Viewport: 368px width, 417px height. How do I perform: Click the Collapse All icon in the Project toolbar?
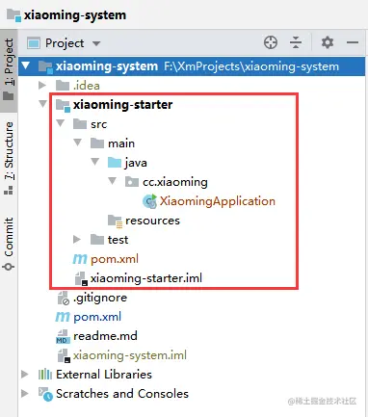click(296, 42)
